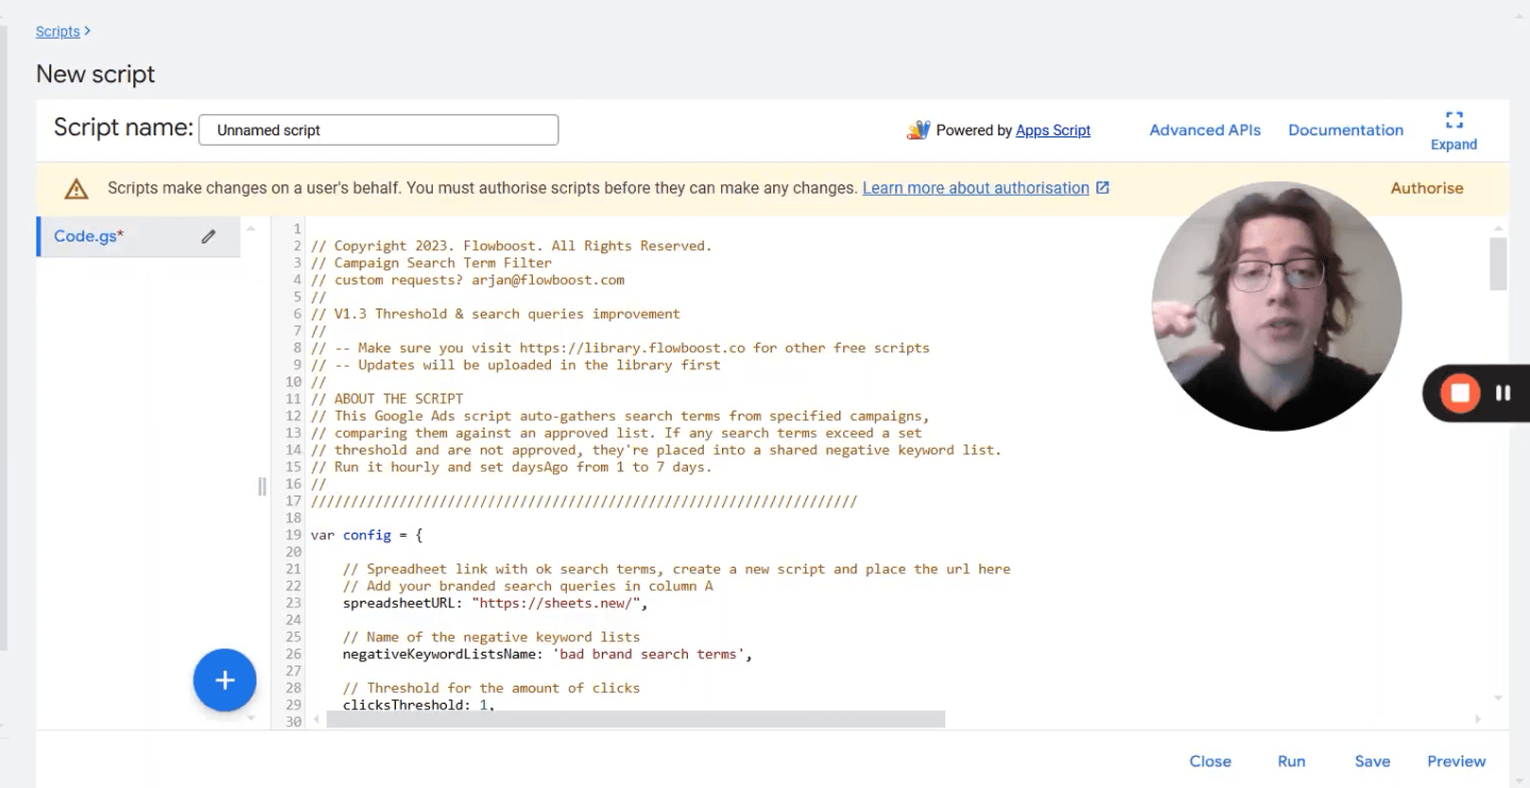Run the script
This screenshot has width=1530, height=788.
click(1292, 762)
